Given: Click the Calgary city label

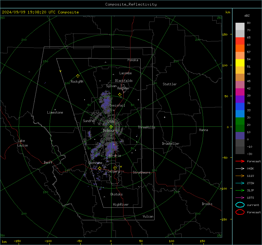Looking at the screenshot, I should coord(114,171).
